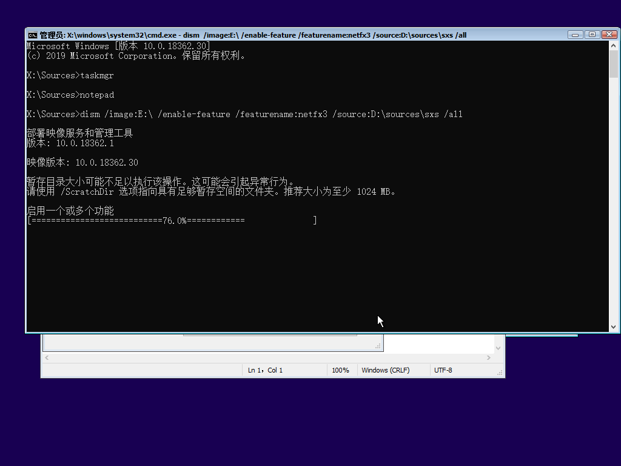621x466 pixels.
Task: Click the '映像版本: 10.0.18362.30' line
Action: pos(82,163)
